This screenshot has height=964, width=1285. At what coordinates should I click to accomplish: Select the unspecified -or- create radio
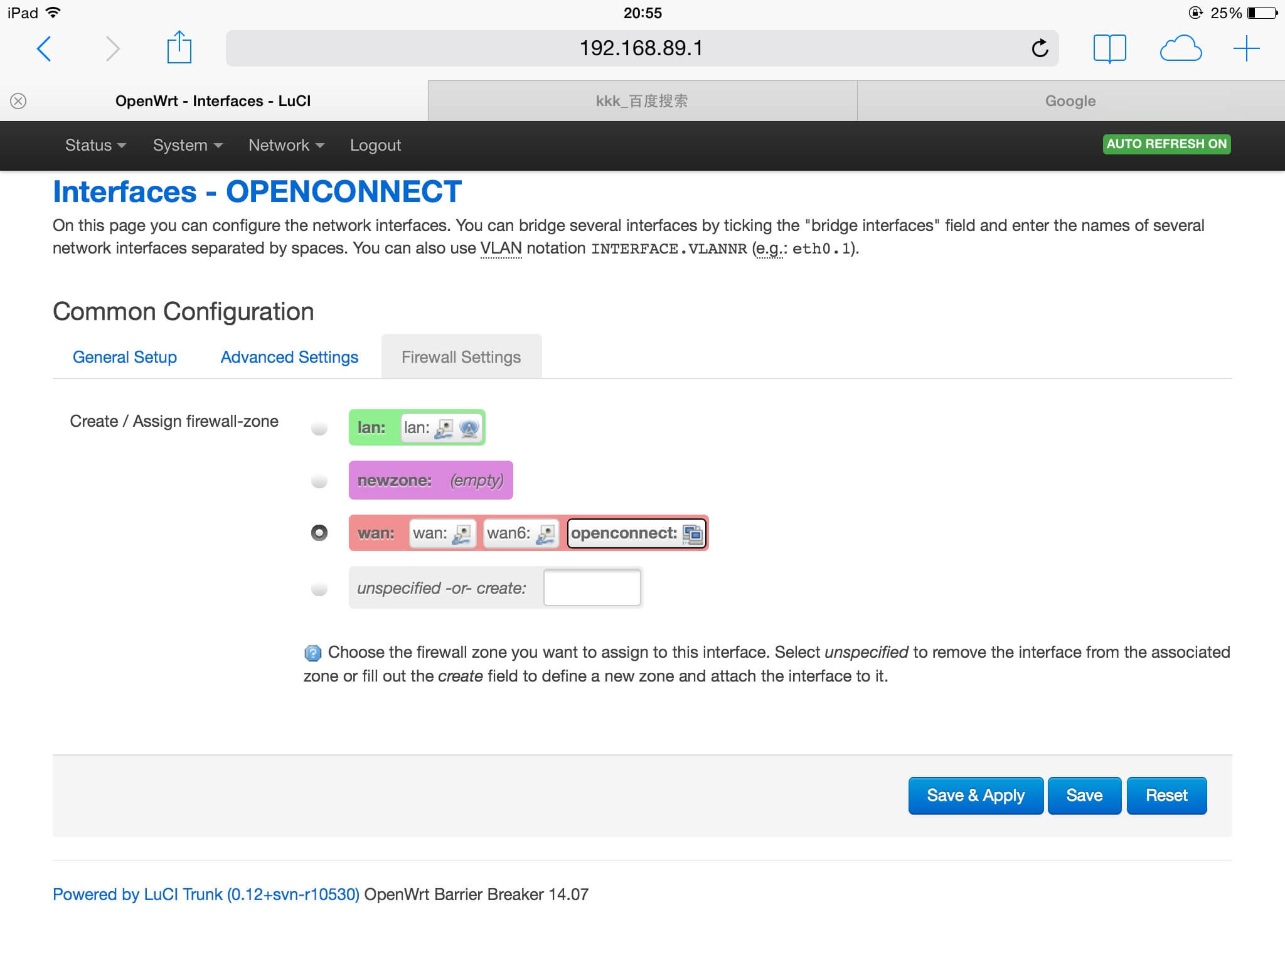(319, 589)
